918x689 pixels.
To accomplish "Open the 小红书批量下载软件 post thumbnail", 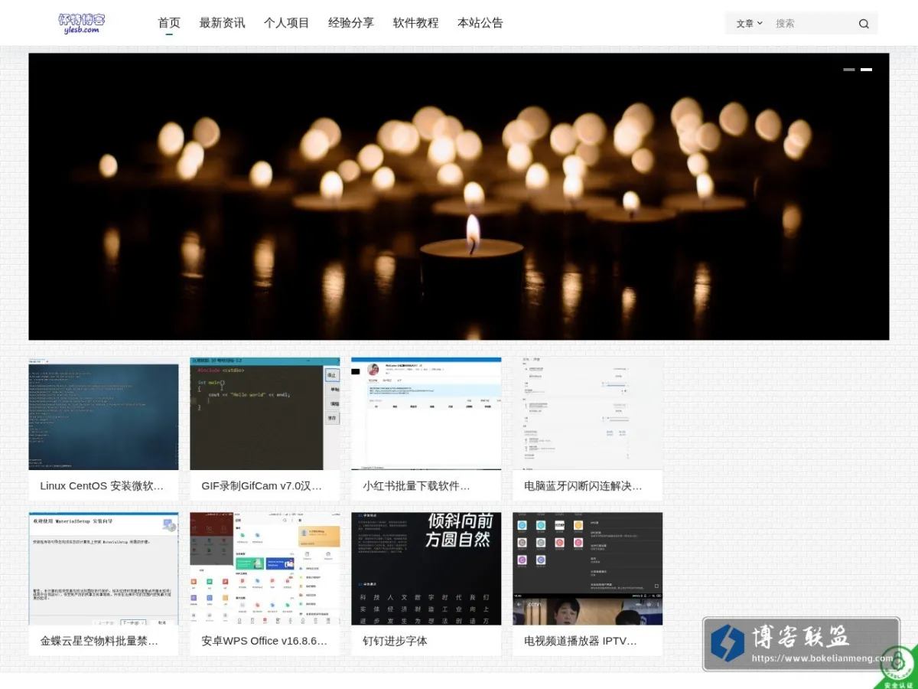I will click(426, 413).
